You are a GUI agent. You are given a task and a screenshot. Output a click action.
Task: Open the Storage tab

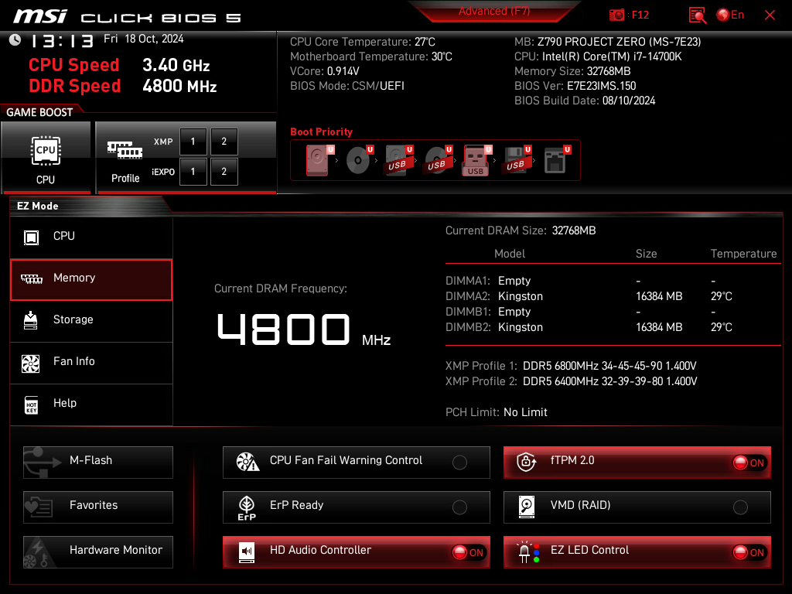91,320
